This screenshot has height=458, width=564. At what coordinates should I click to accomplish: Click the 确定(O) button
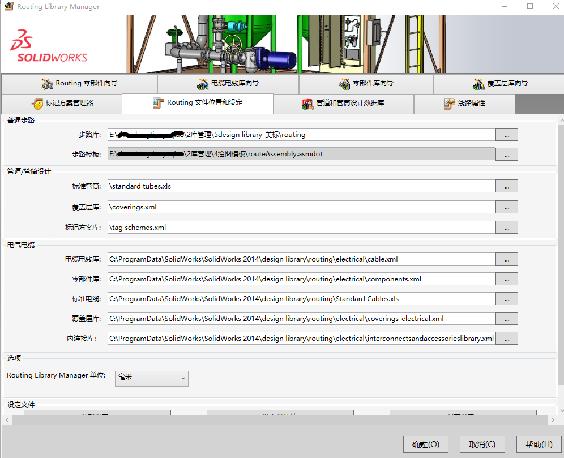tap(425, 444)
